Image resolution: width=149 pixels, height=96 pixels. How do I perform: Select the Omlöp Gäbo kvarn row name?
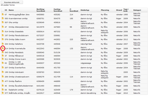17,39
